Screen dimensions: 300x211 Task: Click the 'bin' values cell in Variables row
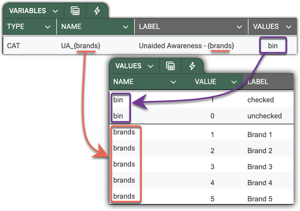[273, 46]
